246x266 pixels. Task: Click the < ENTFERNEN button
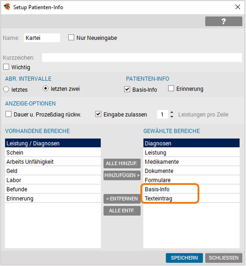click(122, 199)
